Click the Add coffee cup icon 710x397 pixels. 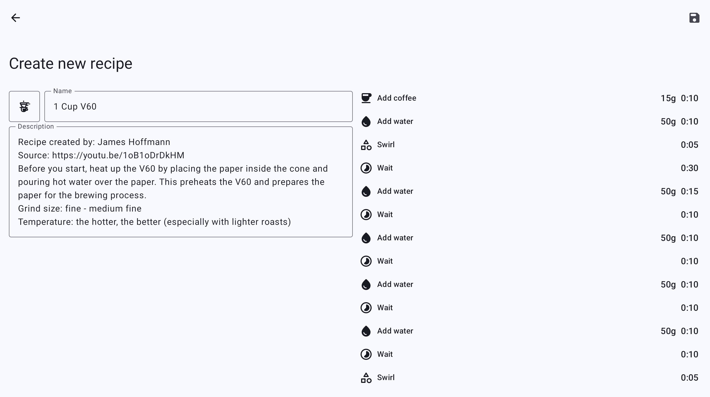[x=366, y=98]
